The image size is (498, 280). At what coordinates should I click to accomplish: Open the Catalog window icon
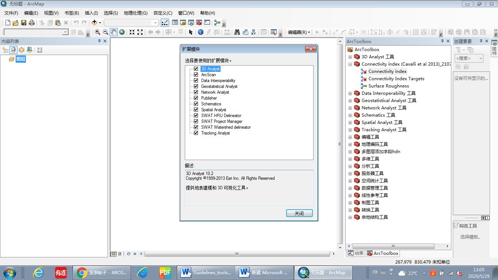[183, 23]
